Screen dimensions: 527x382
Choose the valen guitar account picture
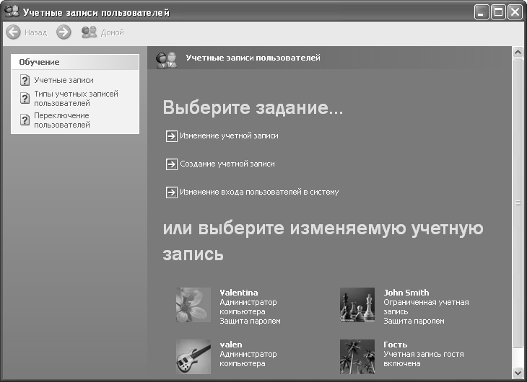(193, 356)
